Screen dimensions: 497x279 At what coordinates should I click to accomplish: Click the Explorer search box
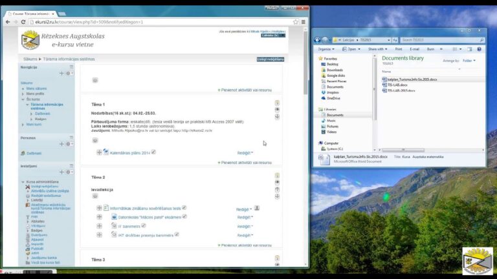pos(442,40)
